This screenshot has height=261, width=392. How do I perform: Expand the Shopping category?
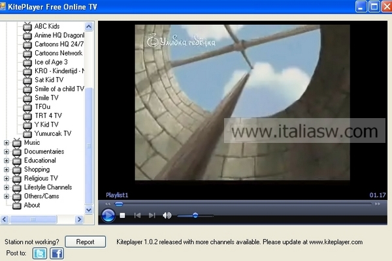pos(7,170)
